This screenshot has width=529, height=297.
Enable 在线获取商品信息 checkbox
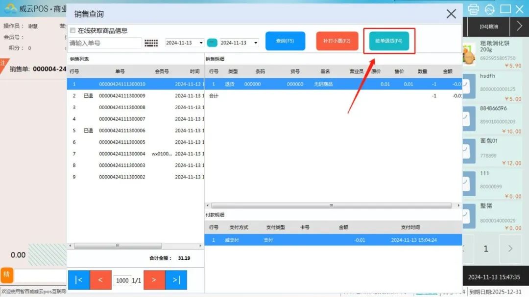click(72, 30)
